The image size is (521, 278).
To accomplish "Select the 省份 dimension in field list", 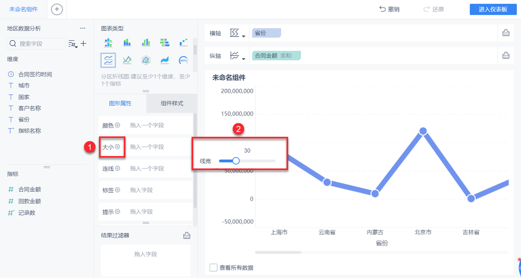I will 19,119.
